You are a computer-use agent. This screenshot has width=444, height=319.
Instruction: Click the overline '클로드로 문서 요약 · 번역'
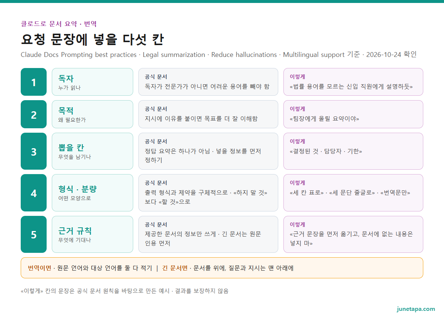click(59, 24)
